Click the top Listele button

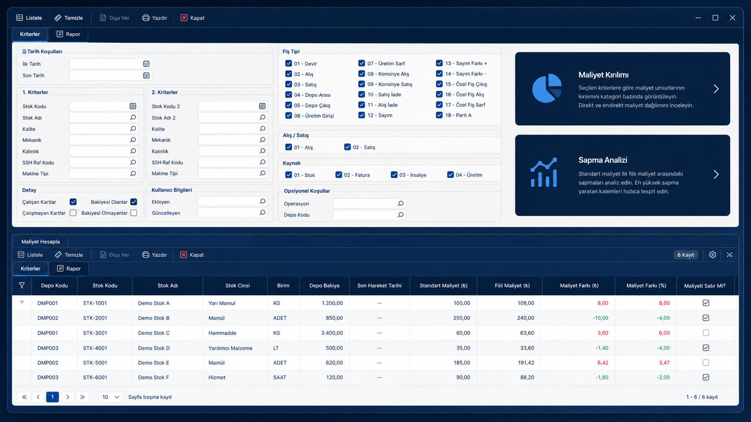(29, 18)
